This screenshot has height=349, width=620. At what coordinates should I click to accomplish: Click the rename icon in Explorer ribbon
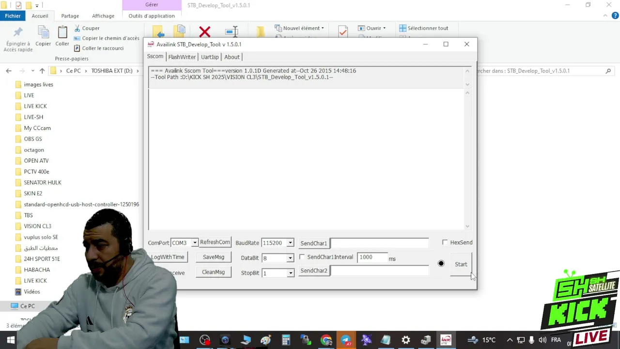pos(232,32)
